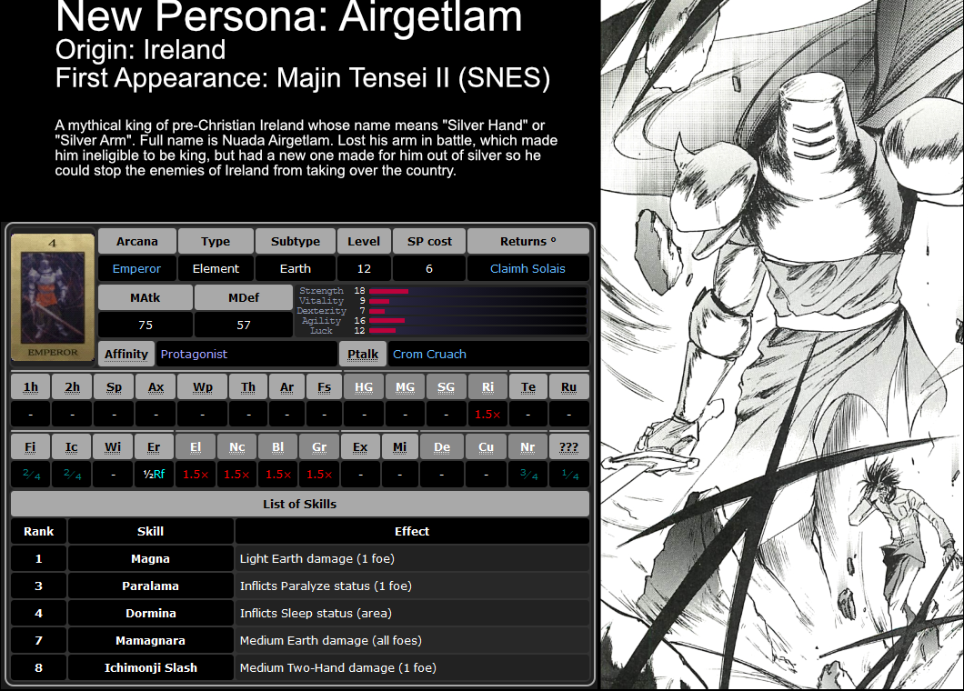Click the Er element abbreviation header
Screen dimensions: 964x691
[154, 447]
